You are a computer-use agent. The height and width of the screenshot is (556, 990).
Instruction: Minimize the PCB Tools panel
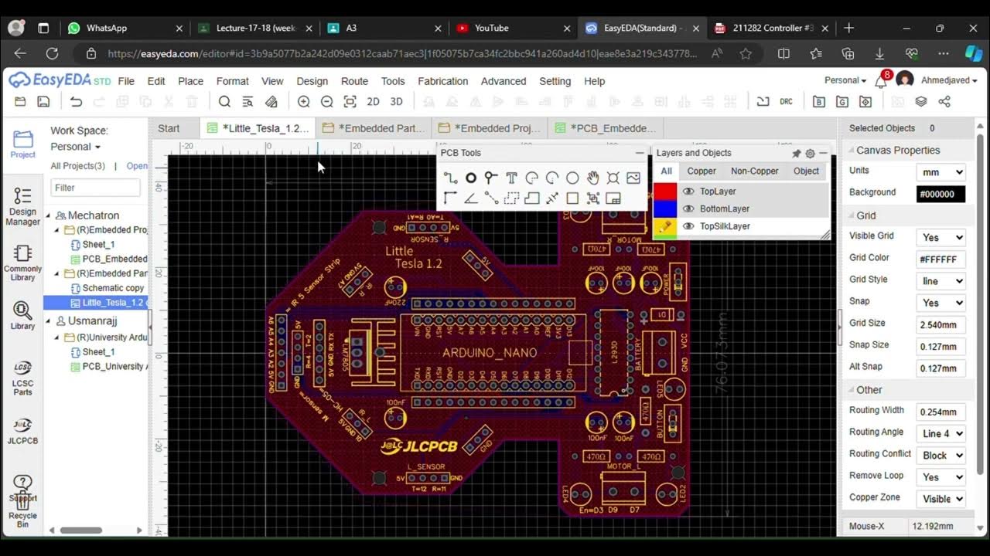click(640, 153)
